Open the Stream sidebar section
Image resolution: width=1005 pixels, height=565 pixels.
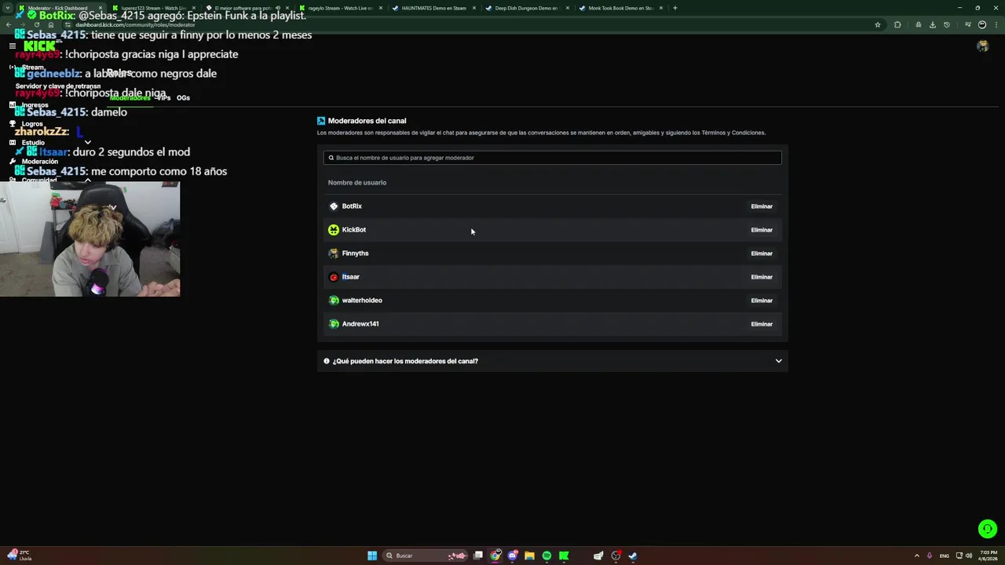click(x=33, y=67)
